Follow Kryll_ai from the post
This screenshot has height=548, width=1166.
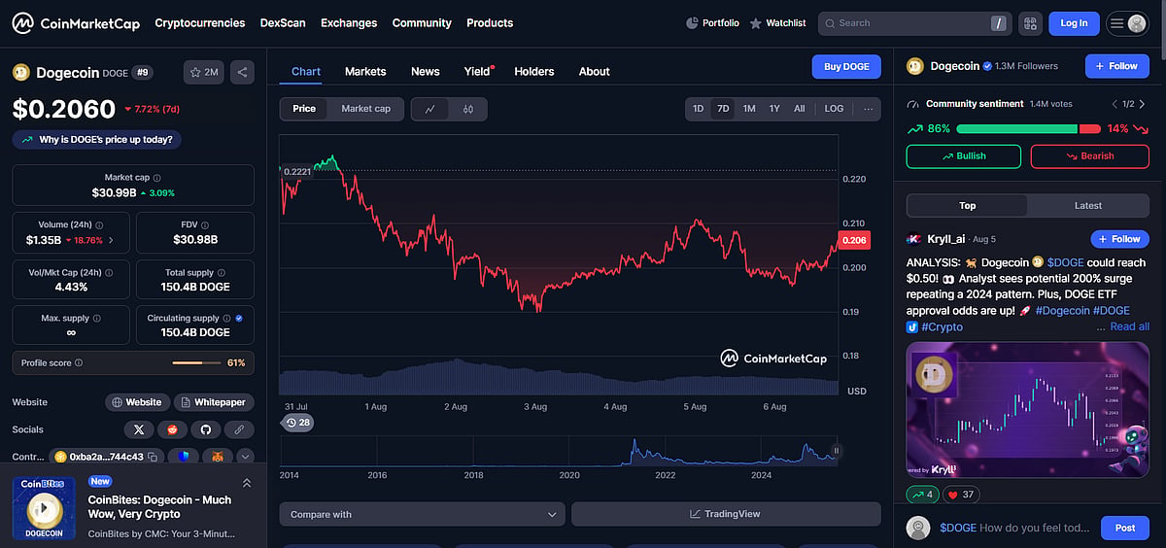(x=1119, y=239)
